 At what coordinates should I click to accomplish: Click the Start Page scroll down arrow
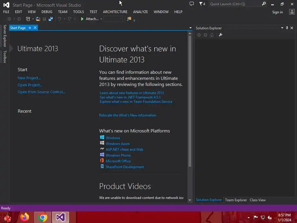[x=190, y=200]
